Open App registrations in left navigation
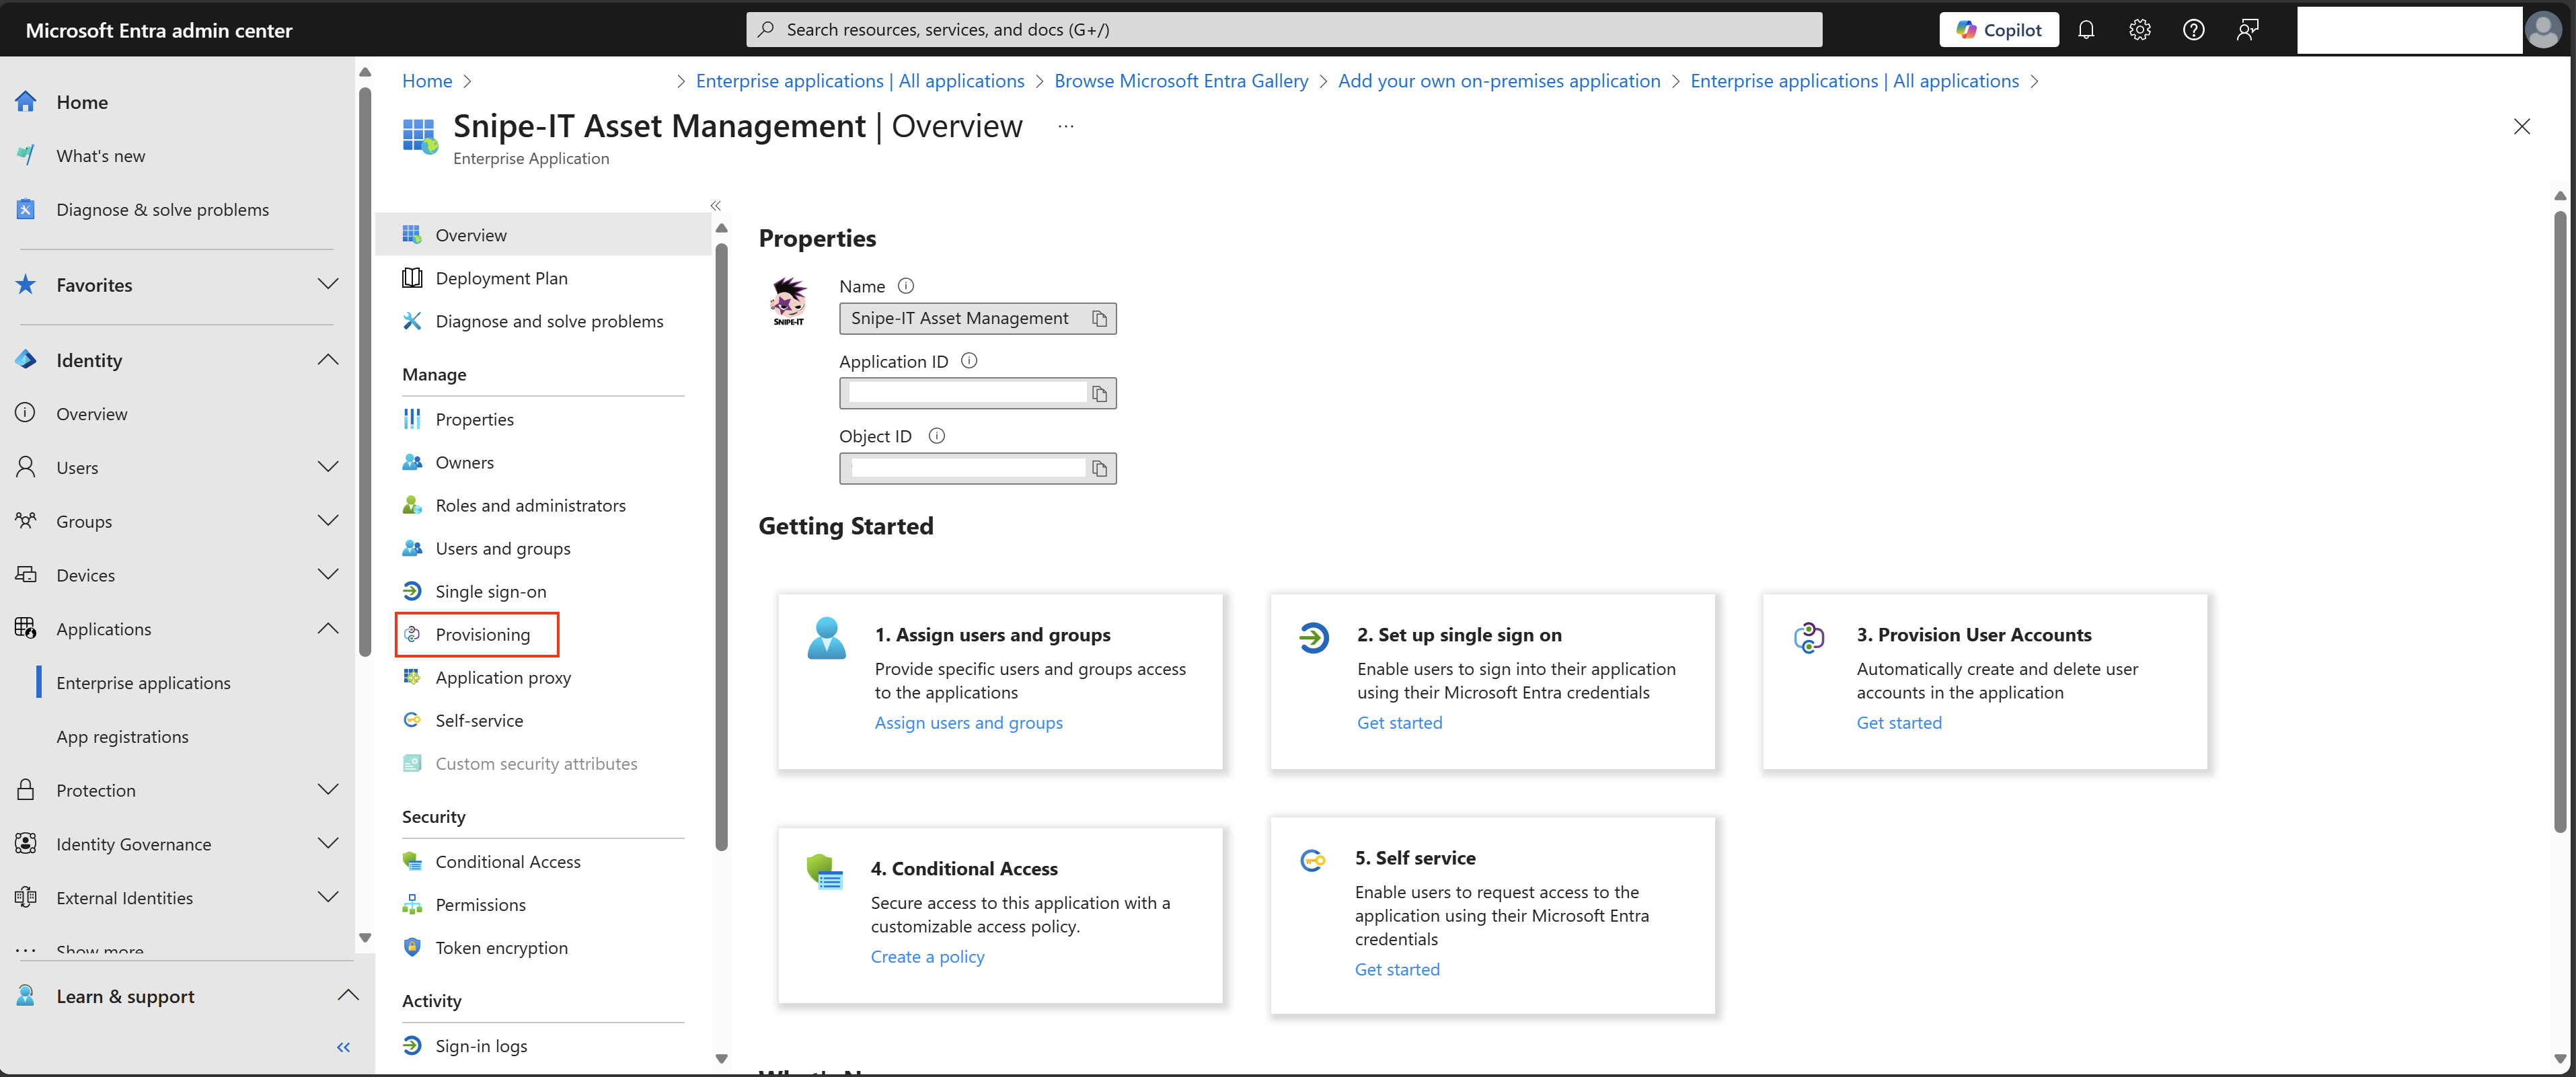2576x1077 pixels. [x=122, y=737]
